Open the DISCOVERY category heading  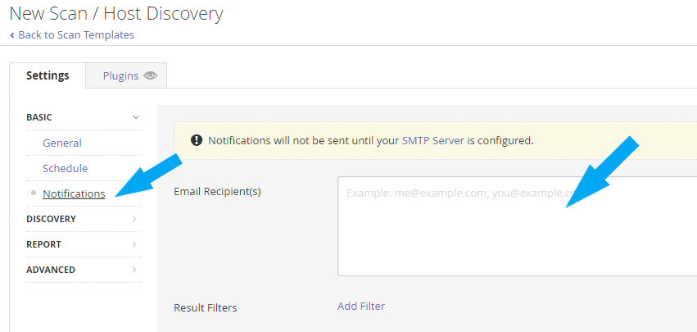coord(51,219)
